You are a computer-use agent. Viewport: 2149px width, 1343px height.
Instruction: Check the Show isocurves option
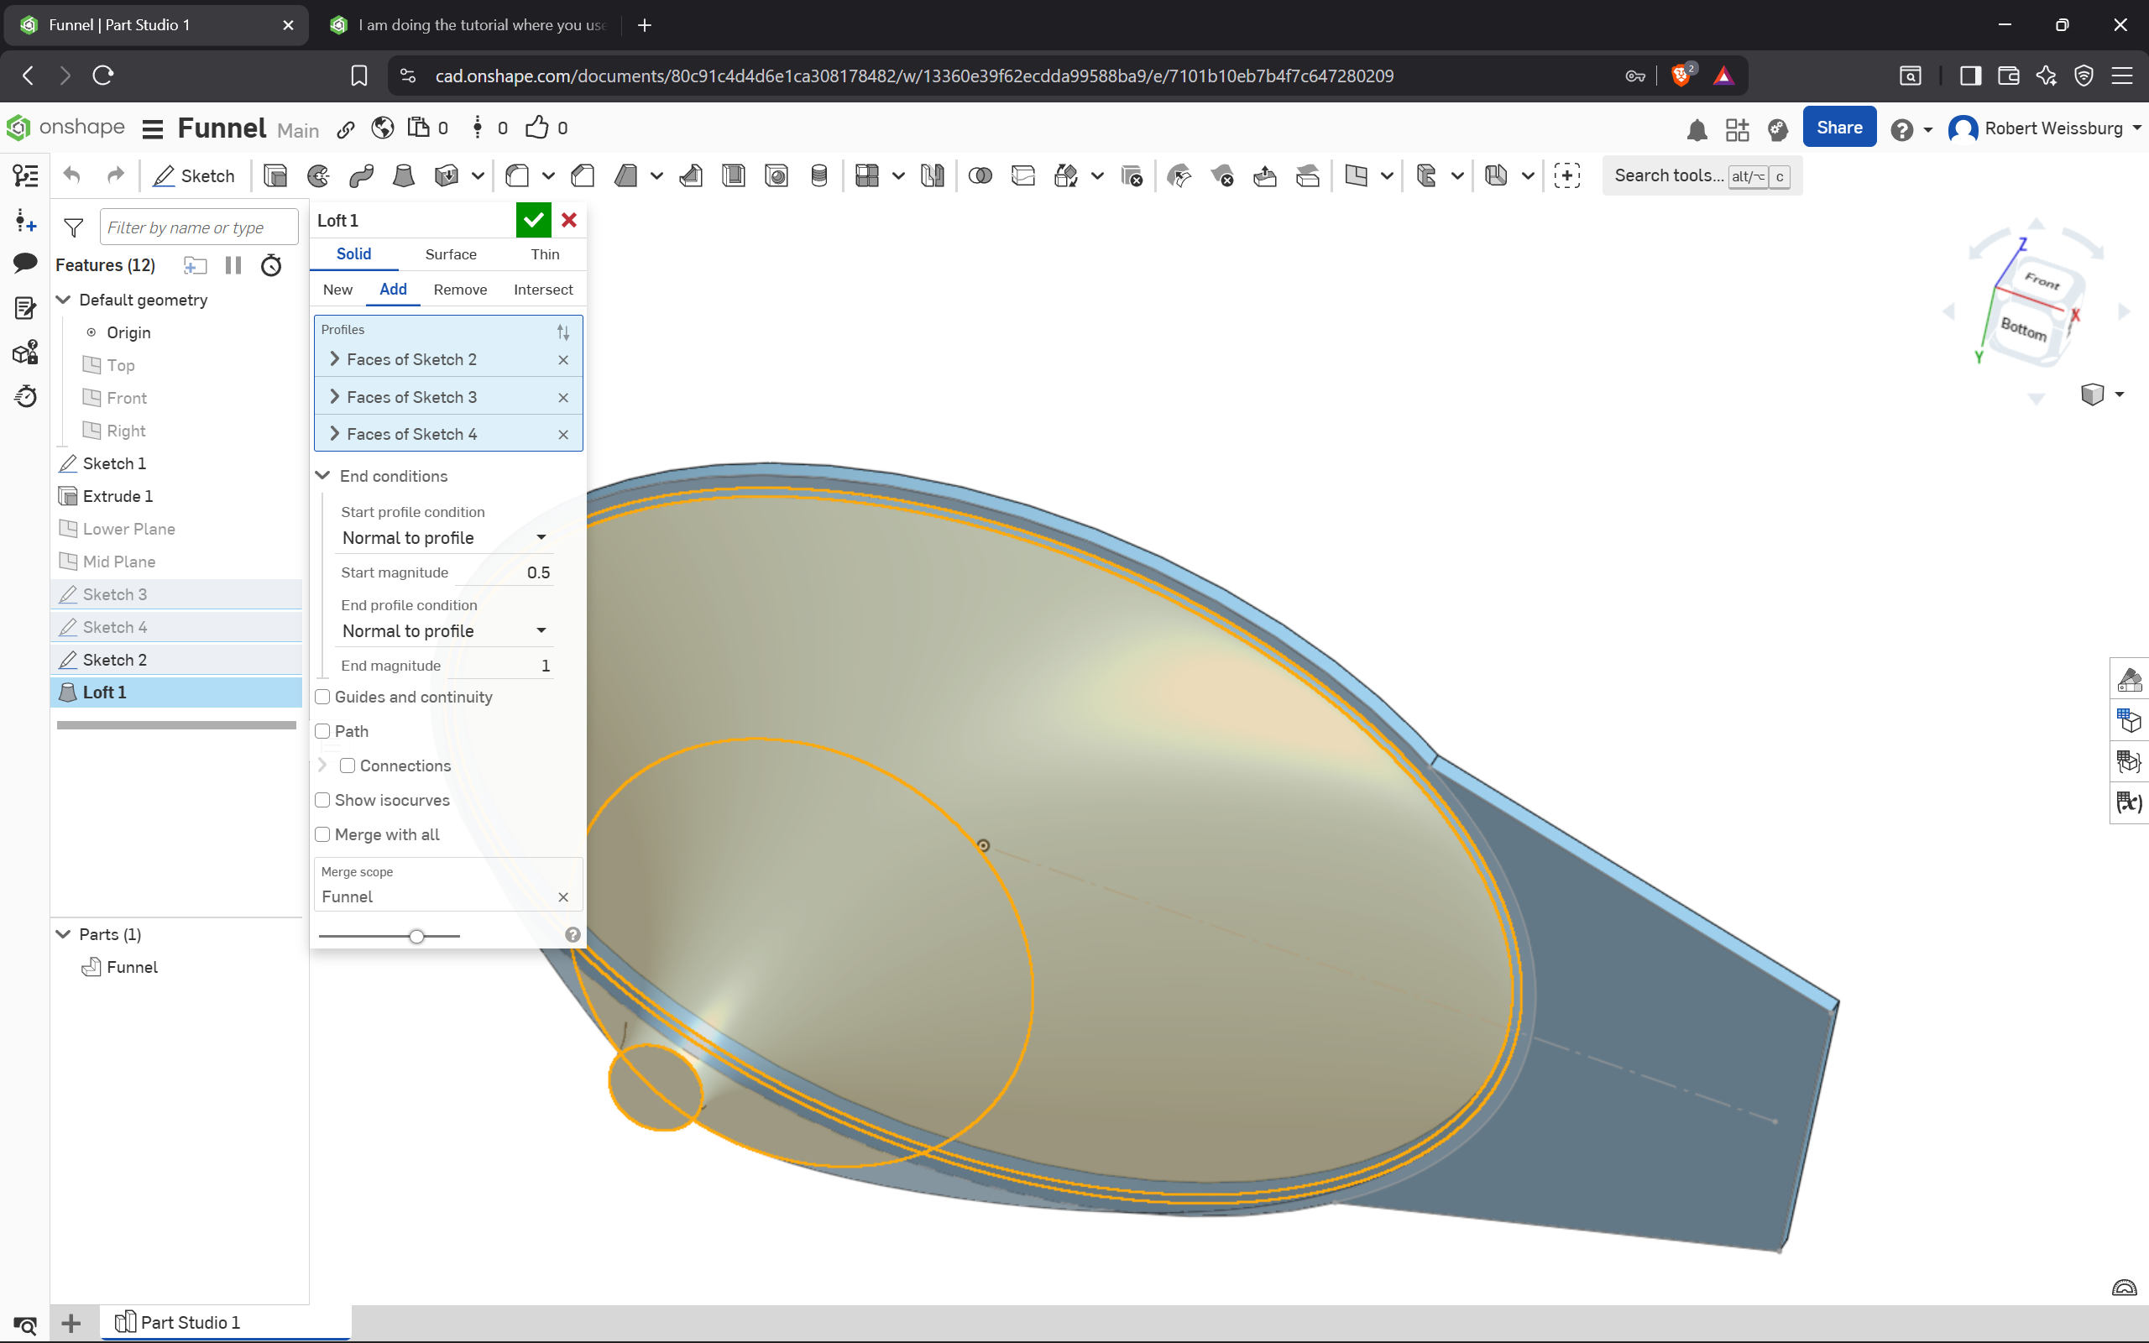click(323, 800)
